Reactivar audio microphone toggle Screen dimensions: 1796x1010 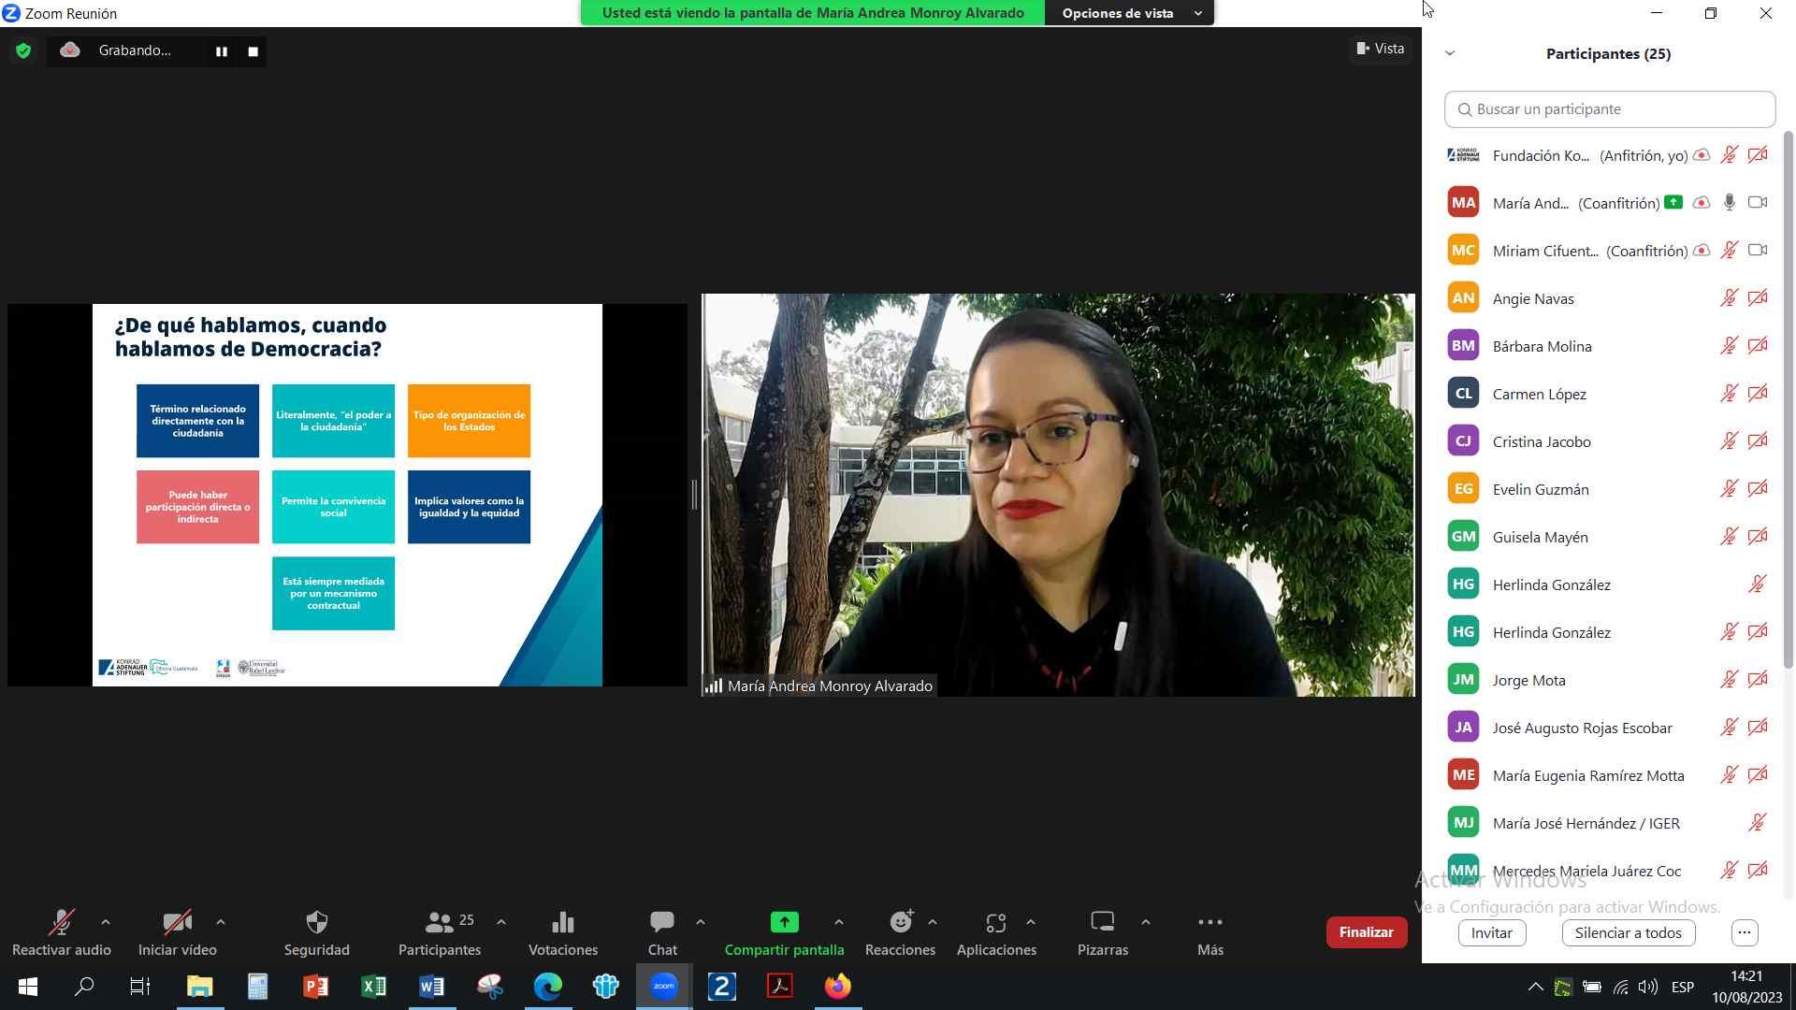61,923
